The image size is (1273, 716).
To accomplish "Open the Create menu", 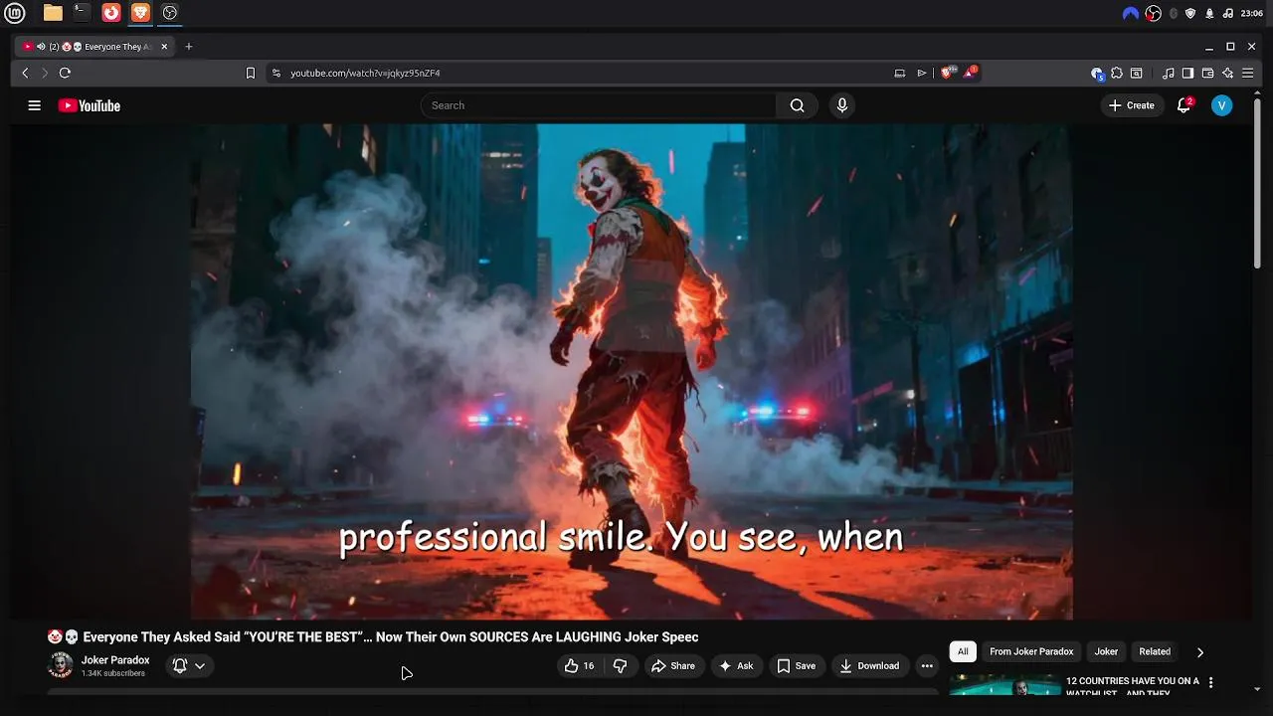I will 1132,105.
